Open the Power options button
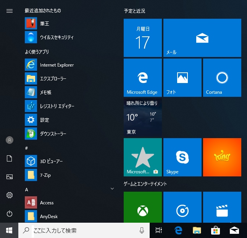This screenshot has width=247, height=238. (10, 214)
